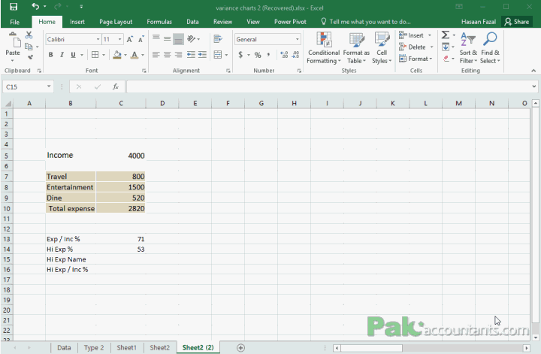Image resolution: width=541 pixels, height=354 pixels.
Task: Align text to the right
Action: (x=178, y=55)
